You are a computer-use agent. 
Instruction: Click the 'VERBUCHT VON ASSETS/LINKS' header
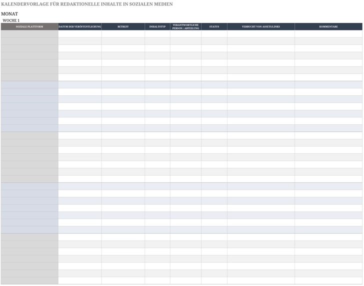tap(261, 26)
